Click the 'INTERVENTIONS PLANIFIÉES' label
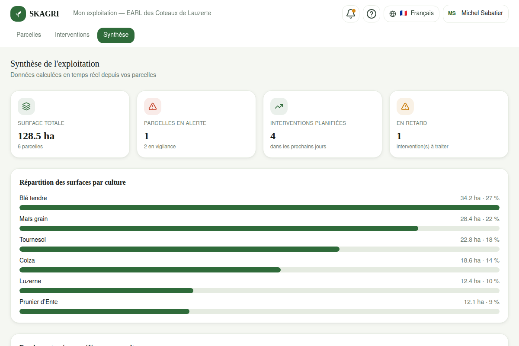519x346 pixels. [x=308, y=123]
